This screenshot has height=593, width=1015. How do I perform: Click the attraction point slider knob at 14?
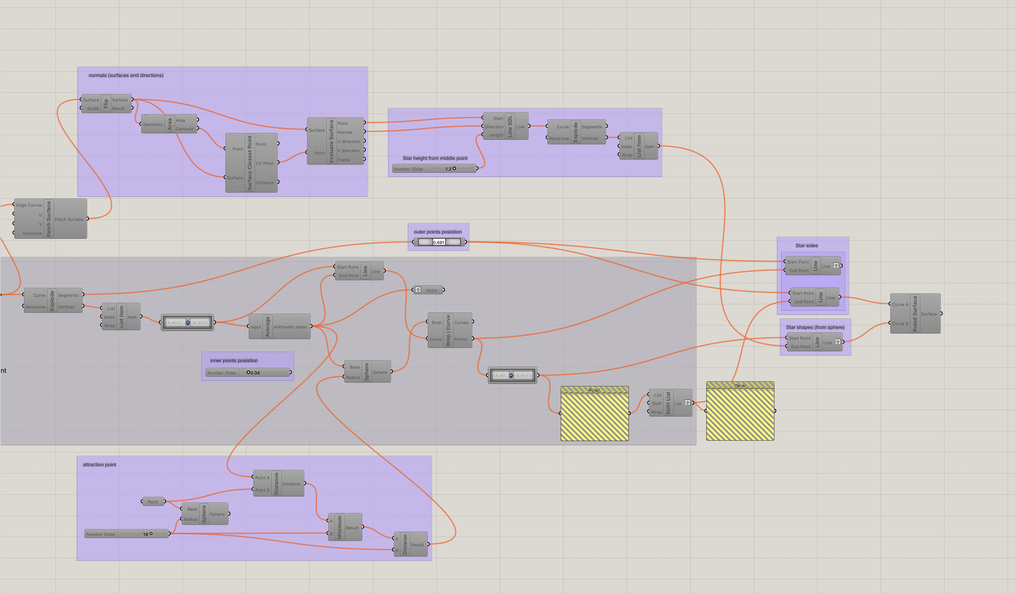click(151, 534)
